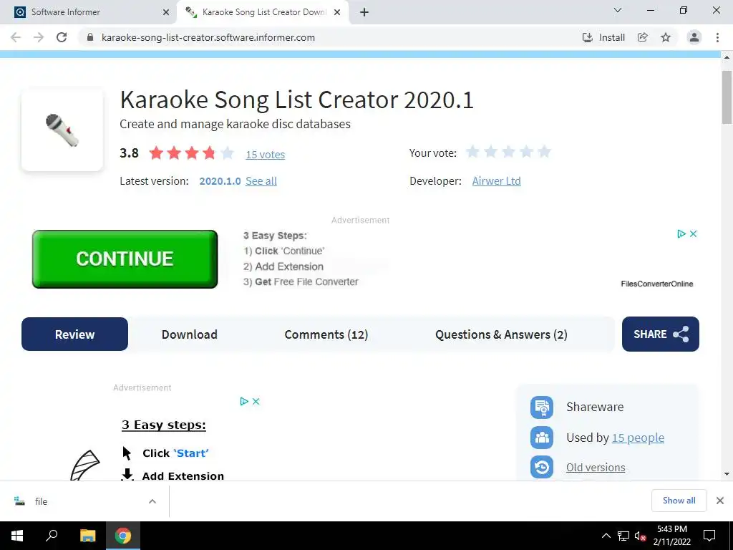Close the lower advertisement with X
733x550 pixels.
click(x=256, y=401)
